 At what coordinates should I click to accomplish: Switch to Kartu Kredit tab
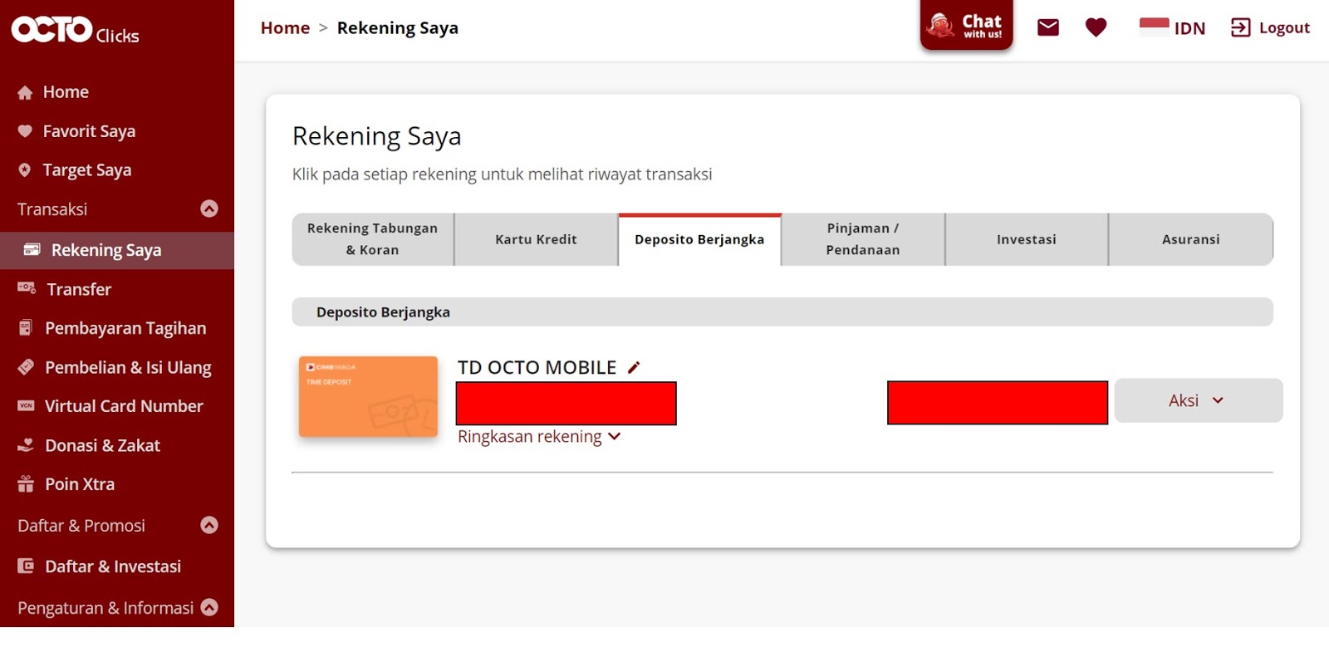(x=536, y=239)
